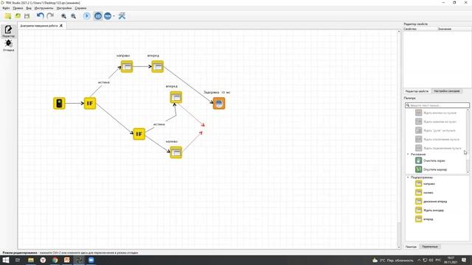The height and width of the screenshot is (265, 472).
Task: Select the top вперед block after направо
Action: [x=157, y=67]
